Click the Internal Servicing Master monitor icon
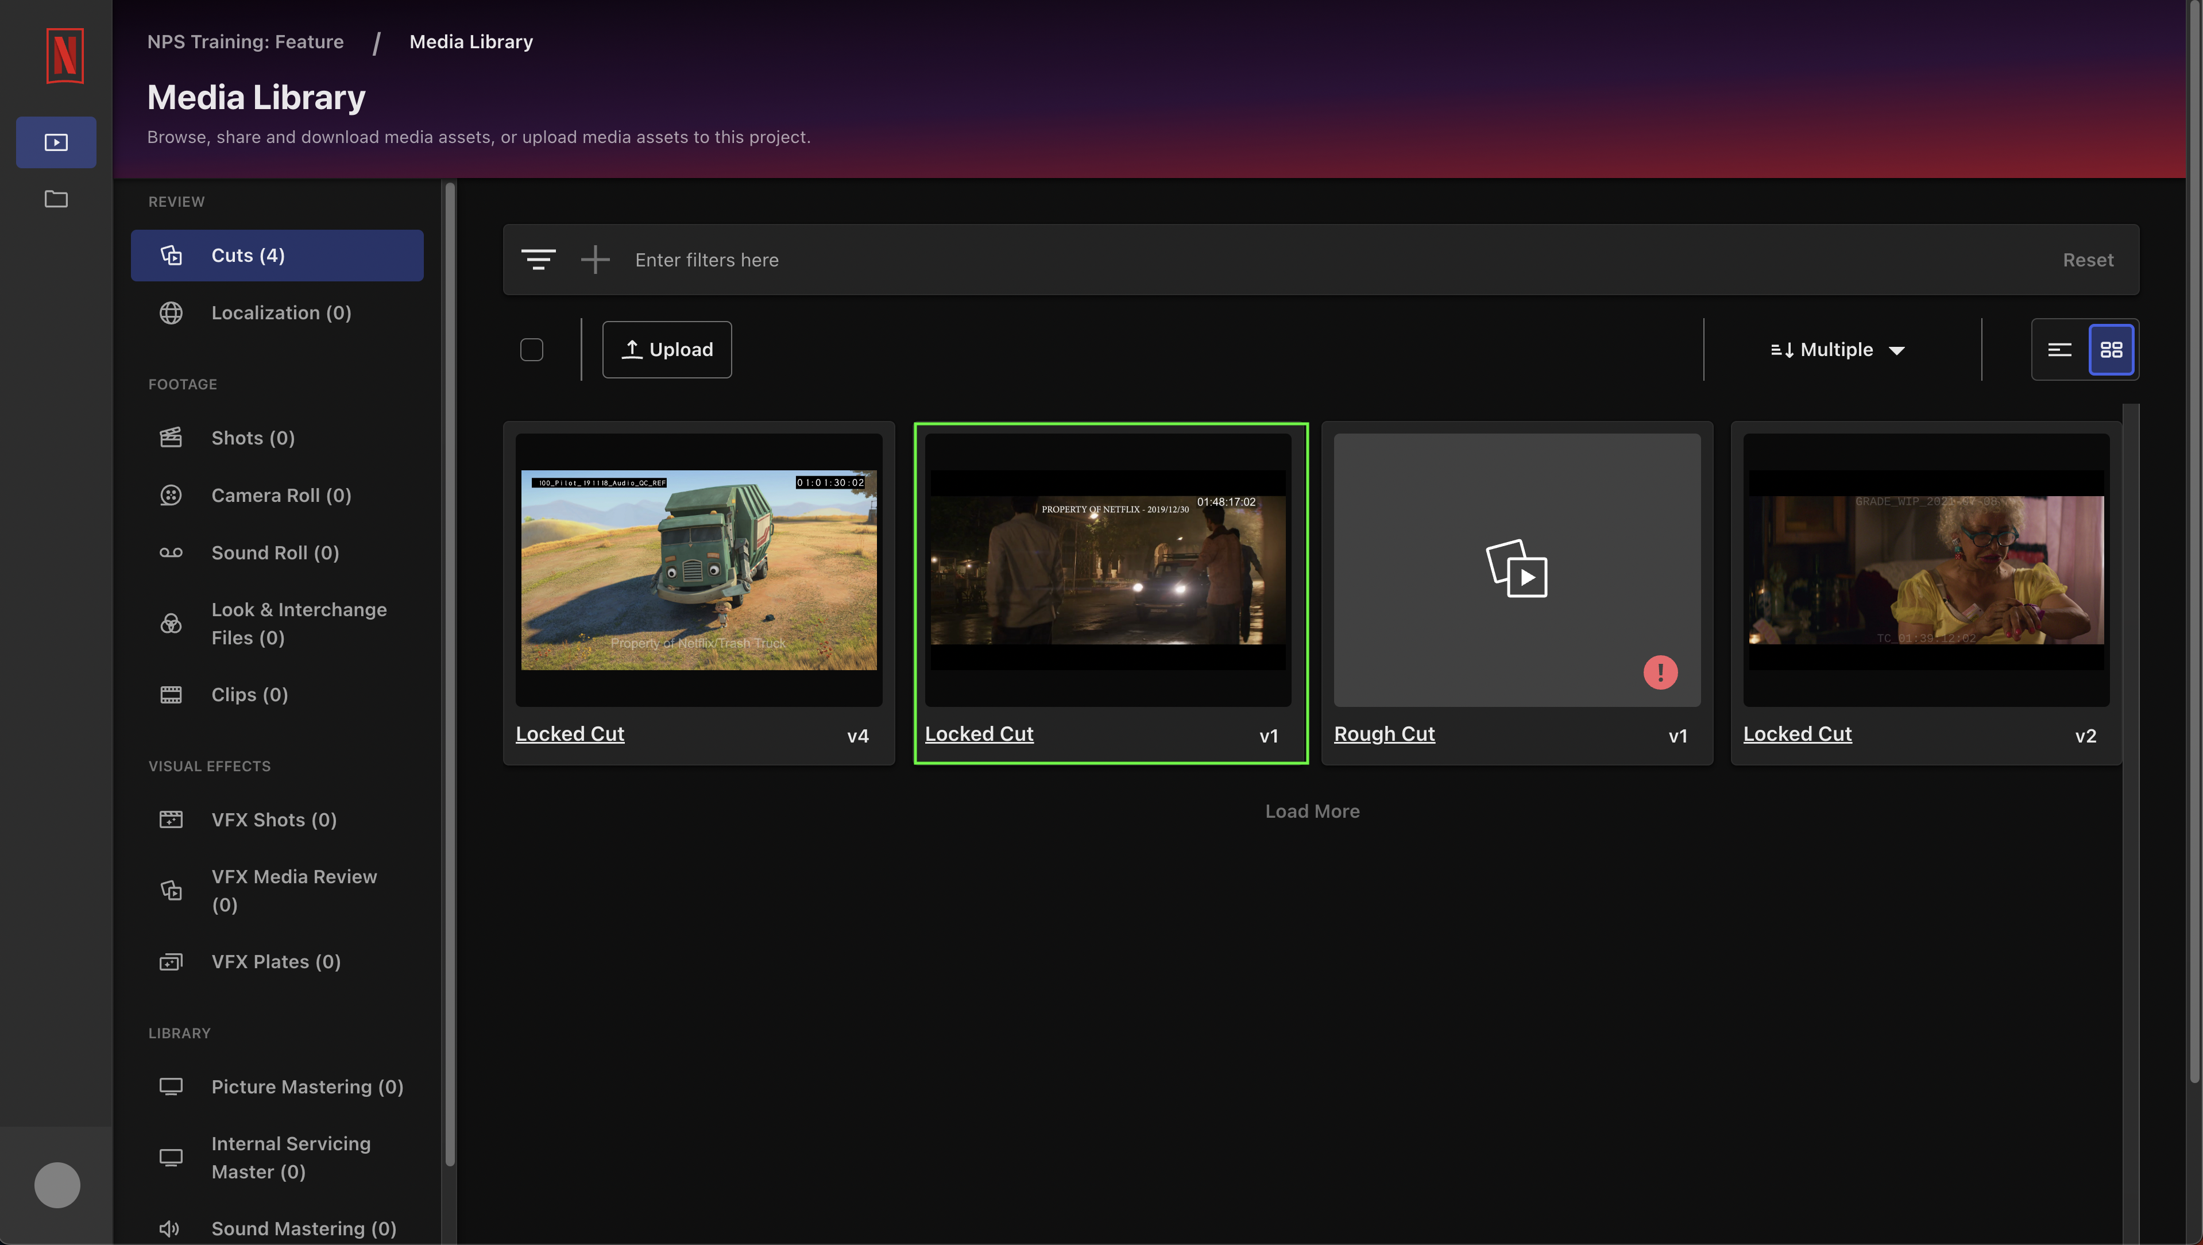2203x1245 pixels. point(171,1158)
